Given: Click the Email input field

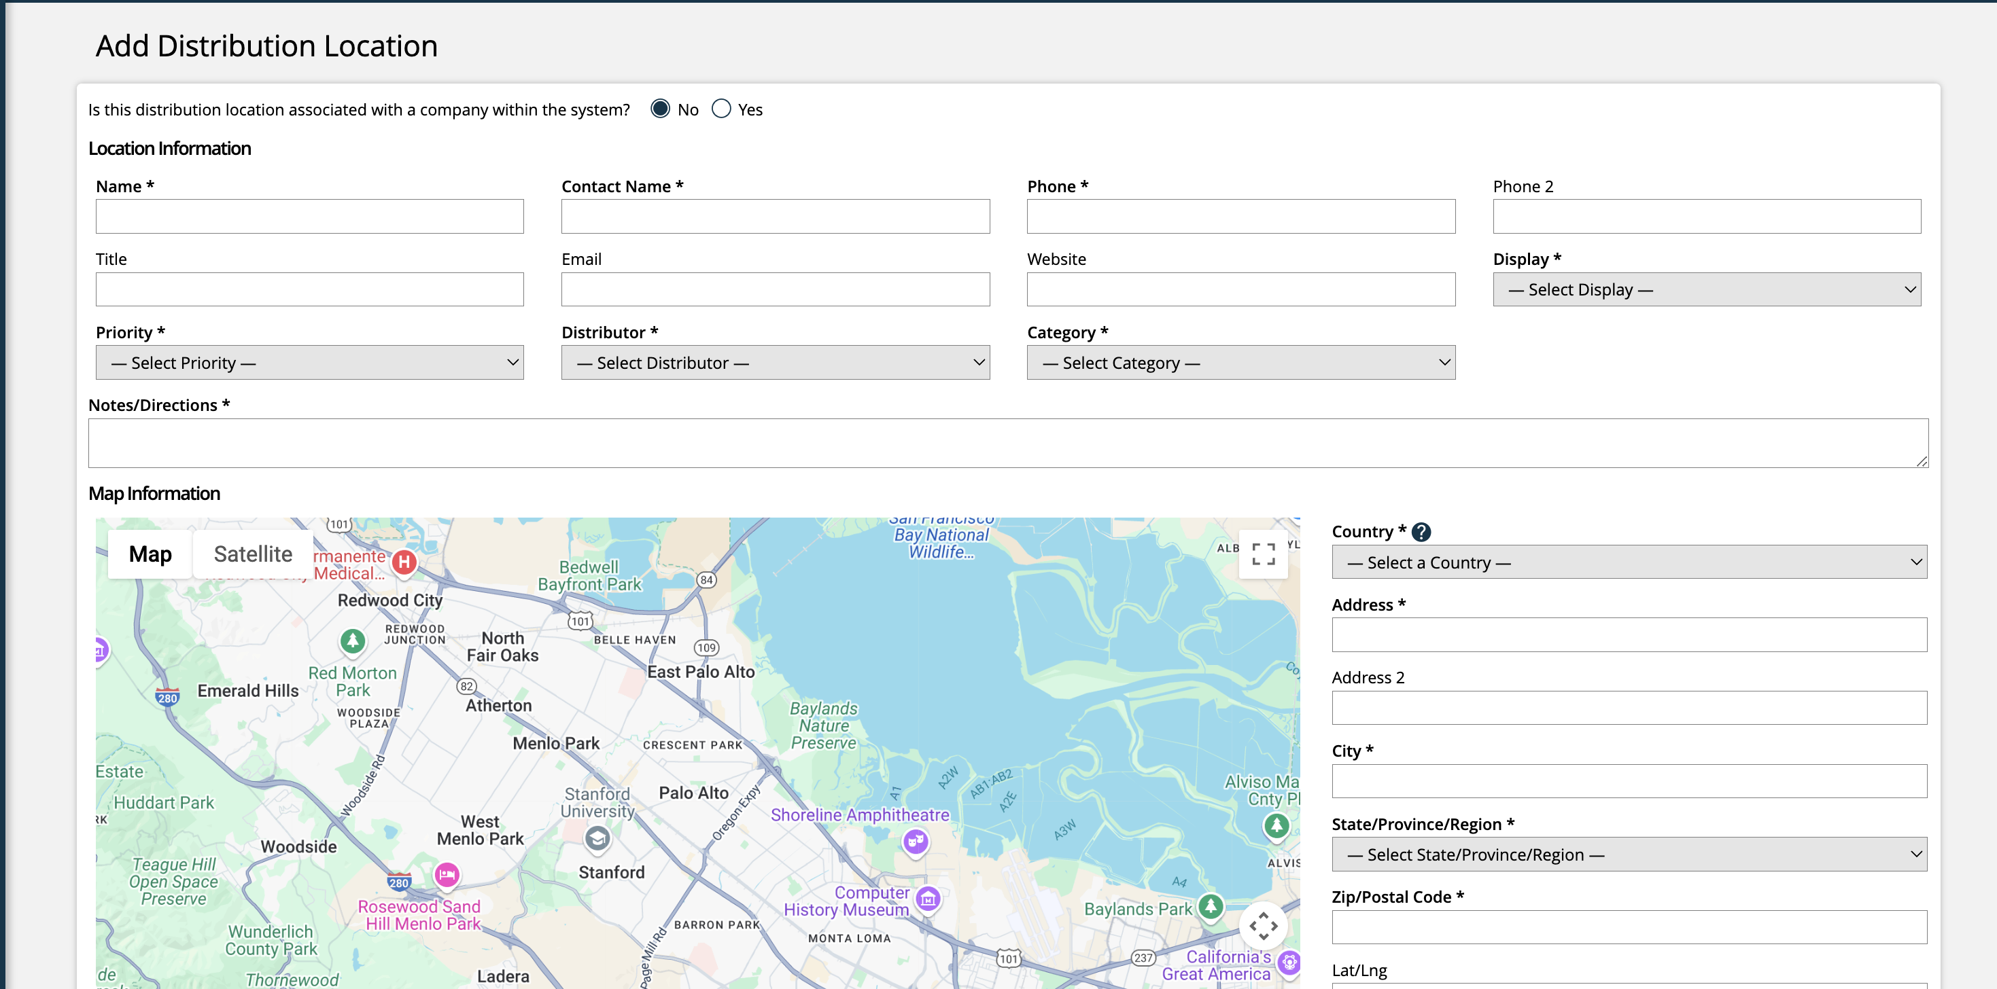Looking at the screenshot, I should click(x=776, y=289).
